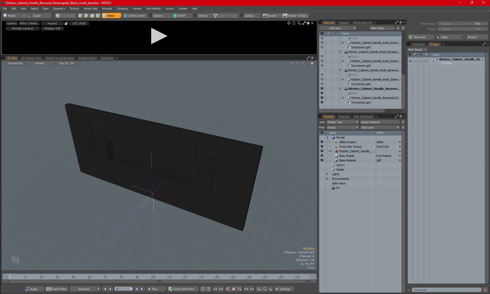Expand the Lights tree node
The width and height of the screenshot is (490, 294).
click(x=327, y=174)
